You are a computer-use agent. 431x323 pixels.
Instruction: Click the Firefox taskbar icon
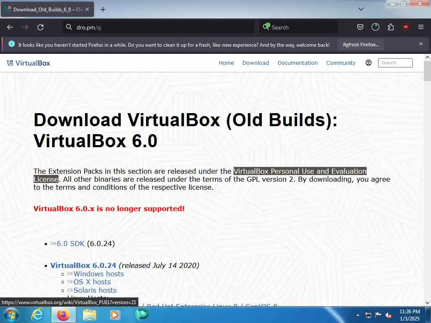63,315
